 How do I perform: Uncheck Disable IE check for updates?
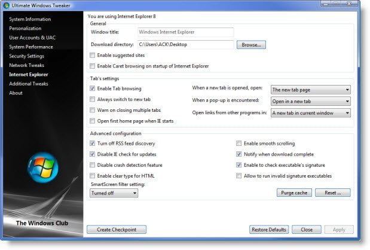pos(92,154)
